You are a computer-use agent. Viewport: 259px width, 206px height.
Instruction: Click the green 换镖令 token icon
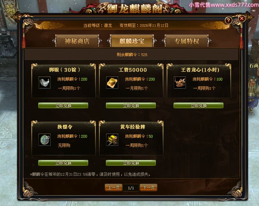coord(45,140)
